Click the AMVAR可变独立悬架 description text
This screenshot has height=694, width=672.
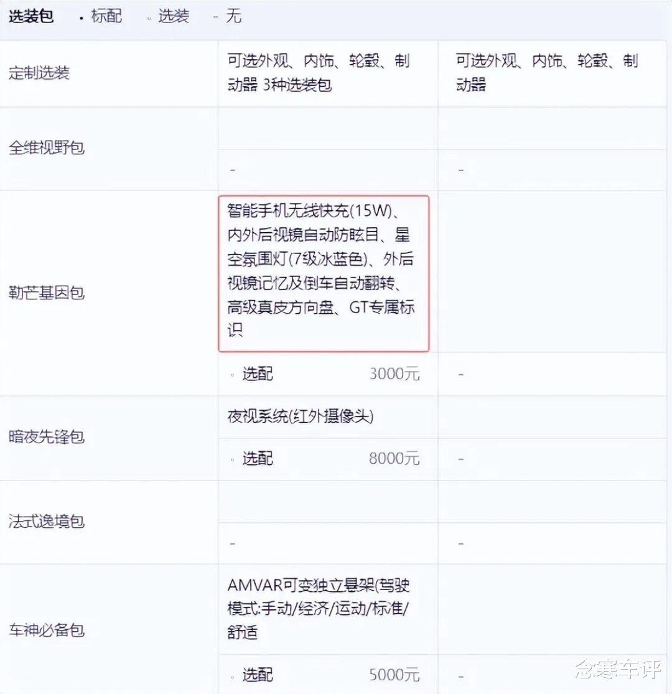(x=319, y=609)
